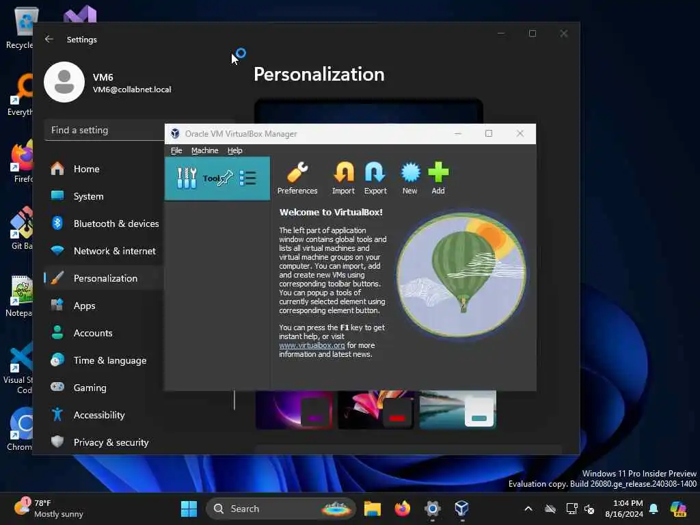Select Personalization in Settings sidebar
This screenshot has height=525, width=700.
[x=104, y=278]
